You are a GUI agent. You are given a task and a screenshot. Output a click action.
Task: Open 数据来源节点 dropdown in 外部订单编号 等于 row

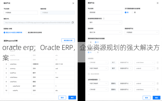(x=125, y=68)
